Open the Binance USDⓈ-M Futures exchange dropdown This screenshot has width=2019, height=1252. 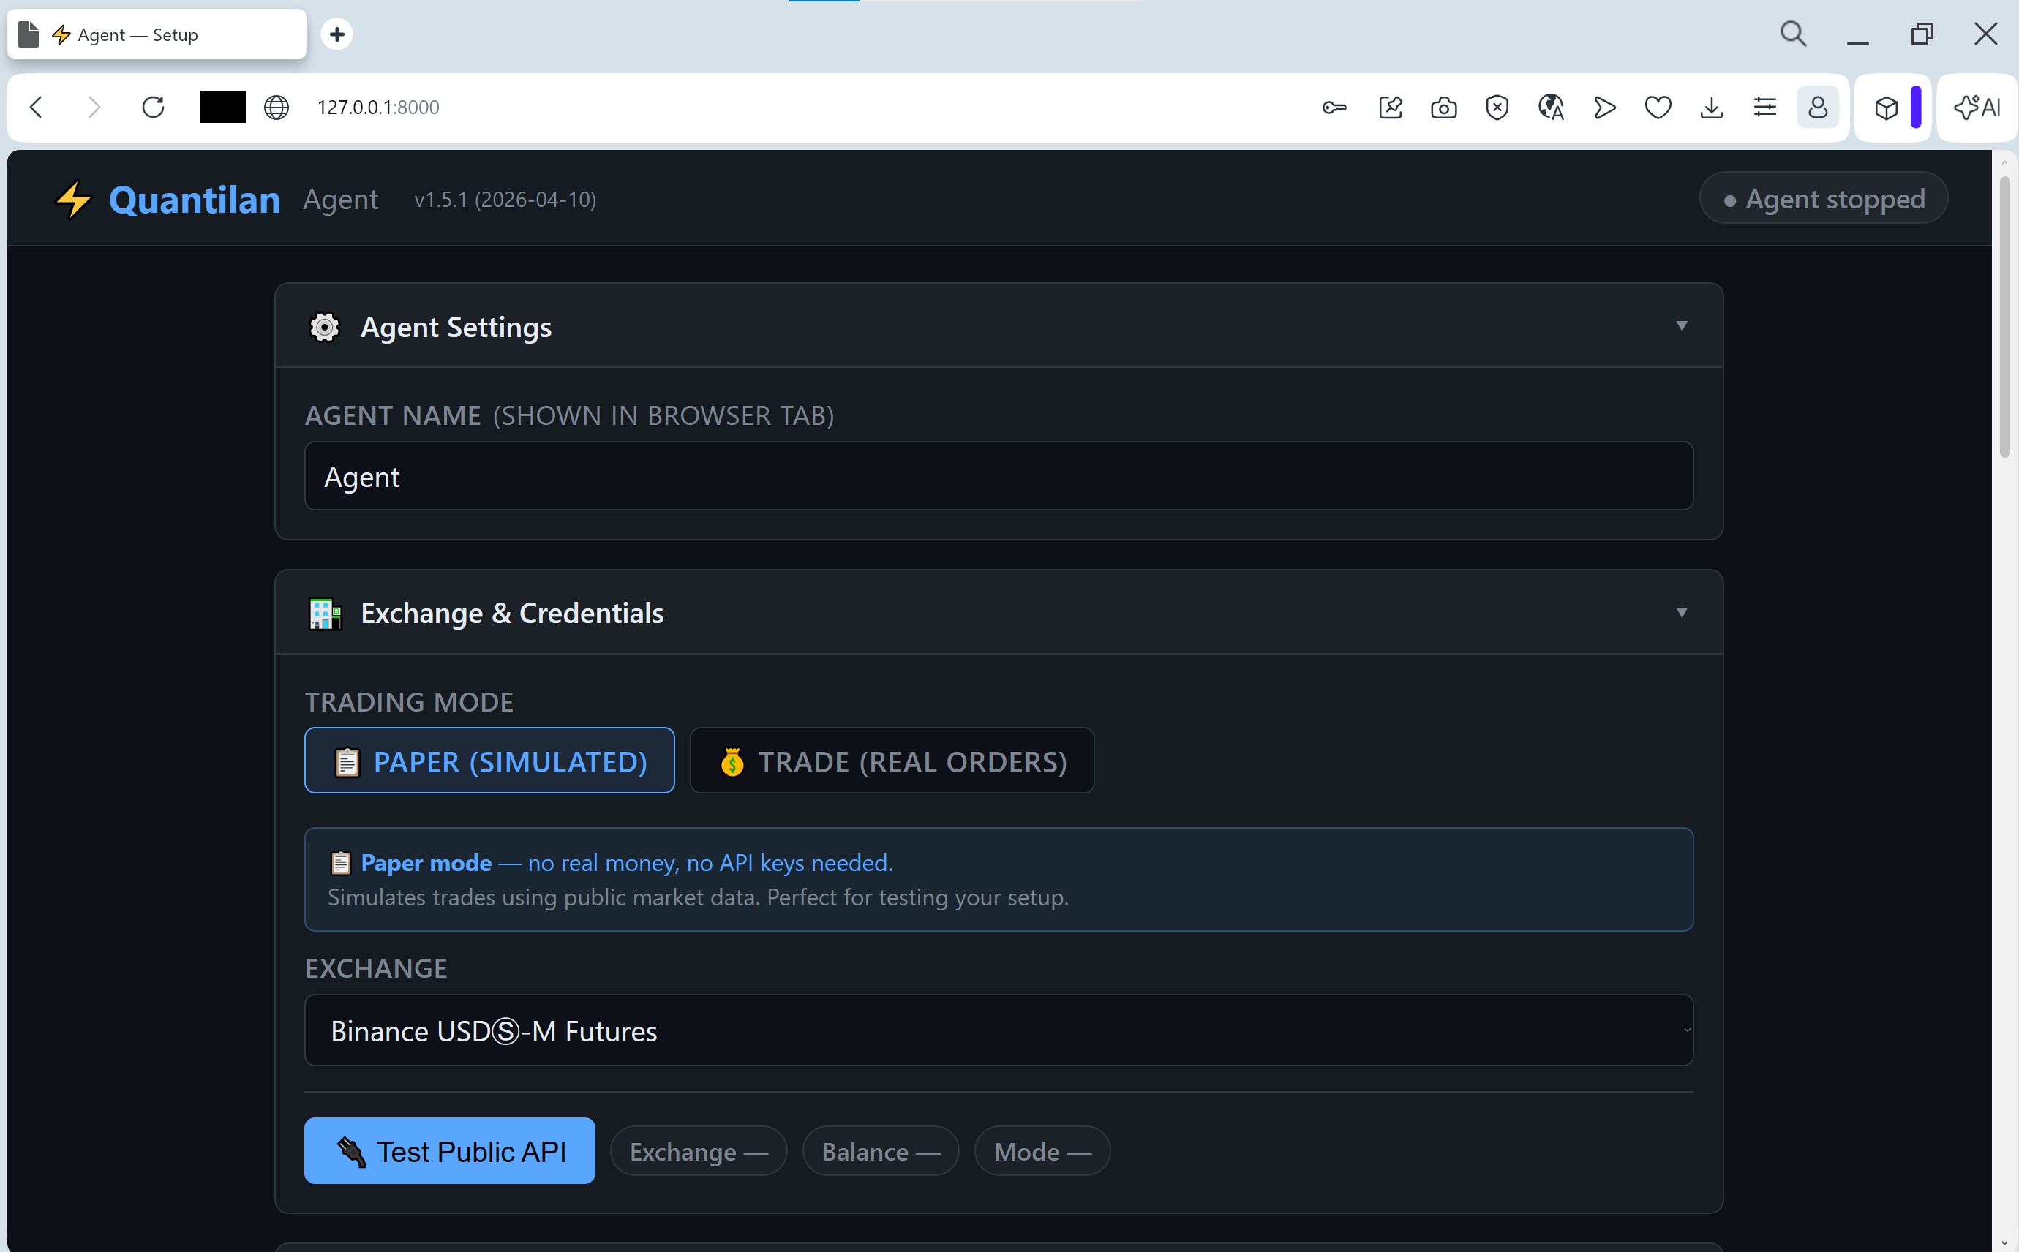click(x=998, y=1030)
